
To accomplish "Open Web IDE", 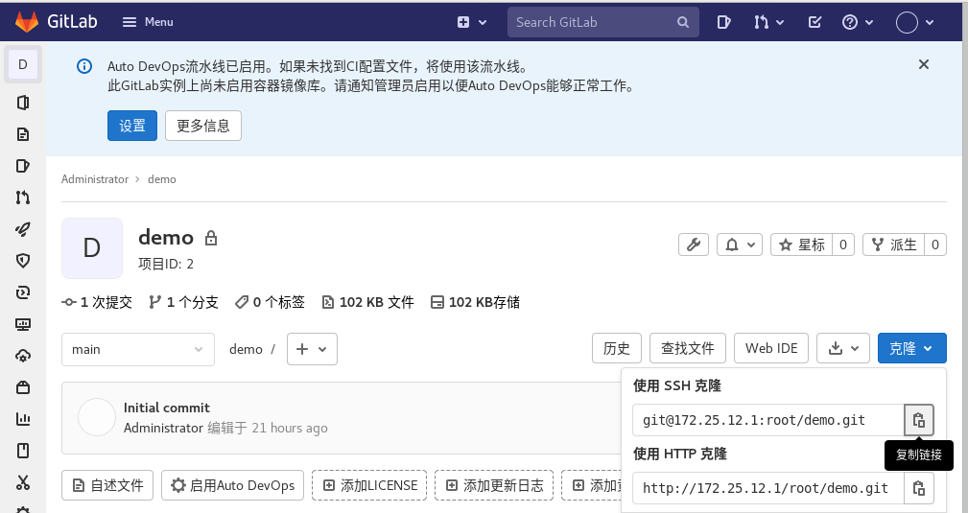I will tap(771, 348).
